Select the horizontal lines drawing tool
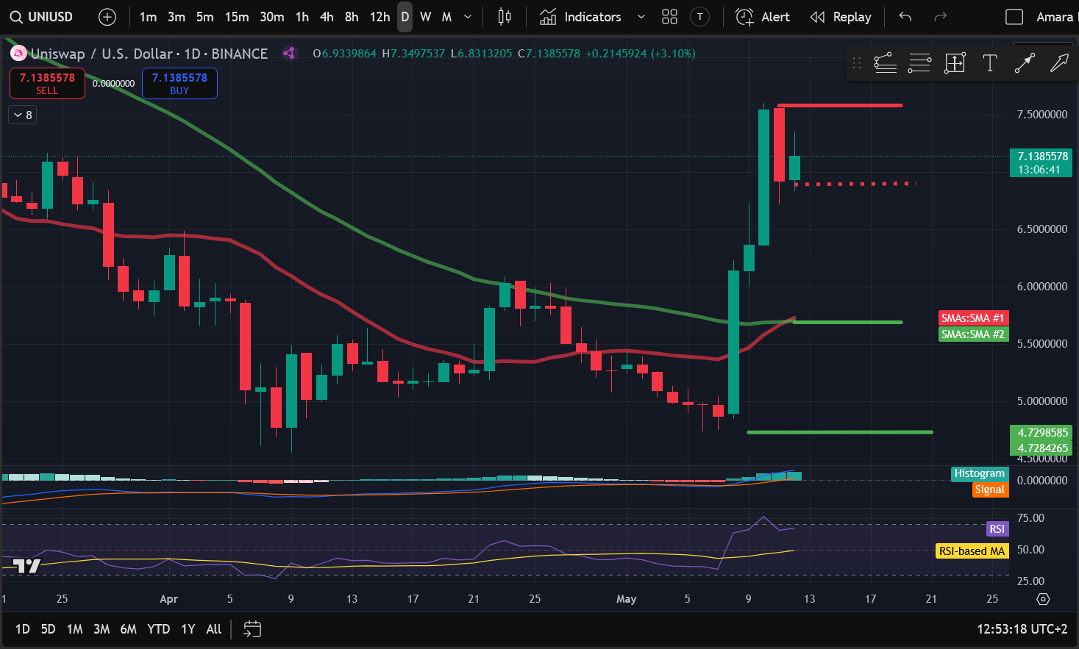This screenshot has height=649, width=1079. (x=919, y=63)
